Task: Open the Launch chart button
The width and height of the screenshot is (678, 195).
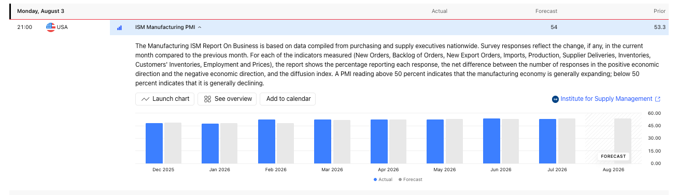Action: coord(165,99)
